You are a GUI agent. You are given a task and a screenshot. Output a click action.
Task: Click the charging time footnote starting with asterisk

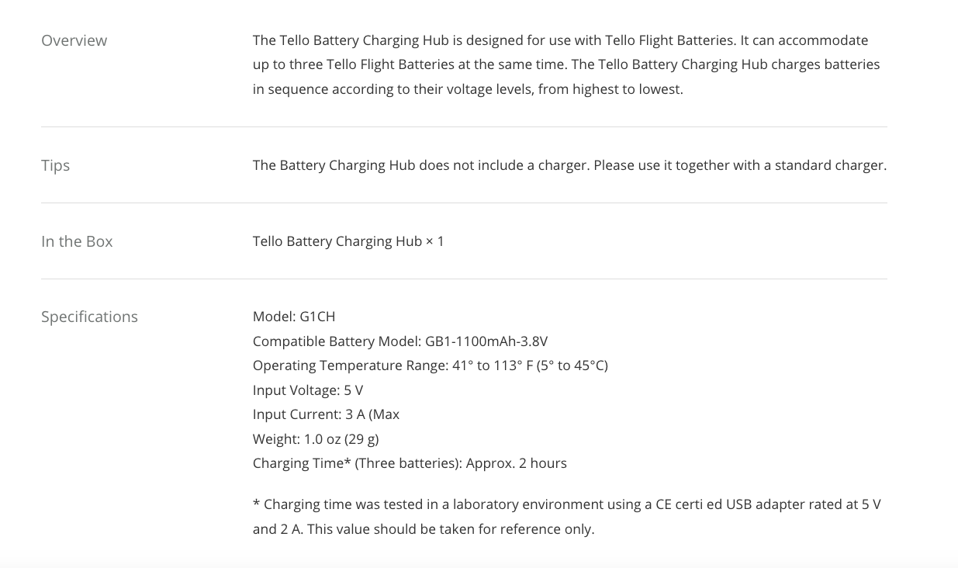(x=567, y=517)
